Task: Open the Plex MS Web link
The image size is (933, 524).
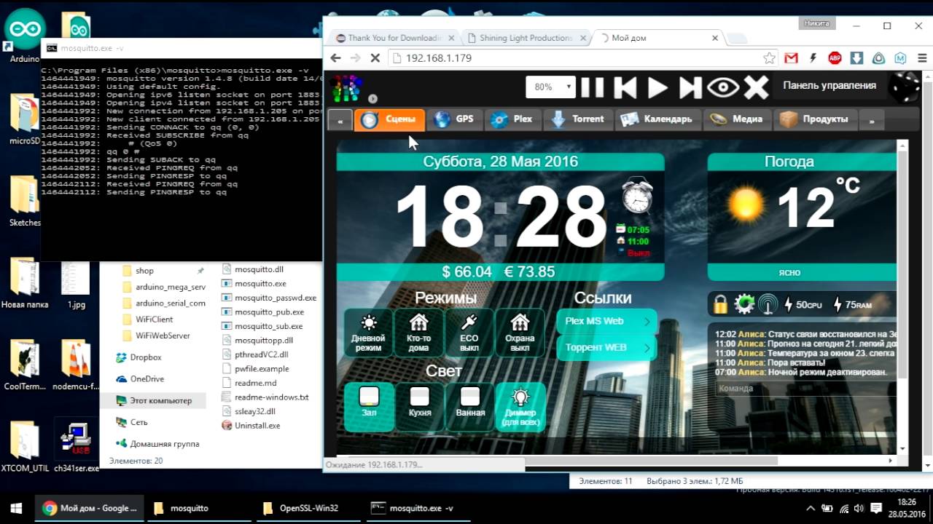Action: [606, 321]
